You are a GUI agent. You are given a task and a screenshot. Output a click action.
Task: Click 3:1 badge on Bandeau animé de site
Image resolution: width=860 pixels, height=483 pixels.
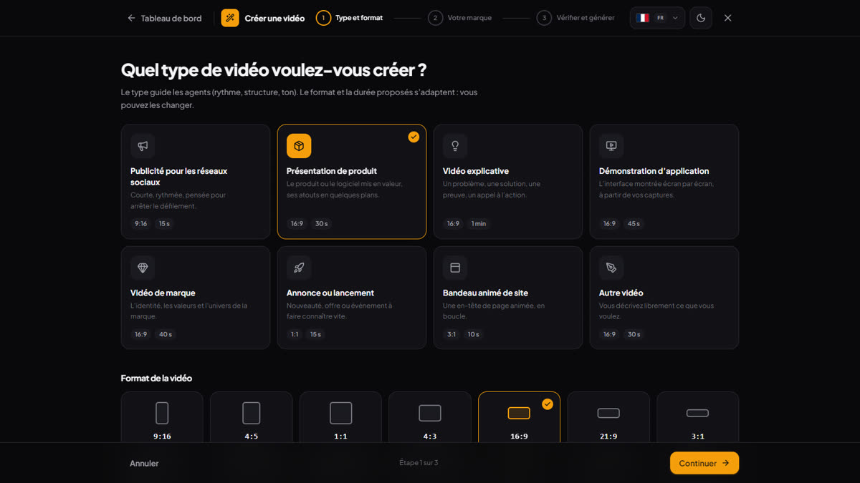pos(451,334)
